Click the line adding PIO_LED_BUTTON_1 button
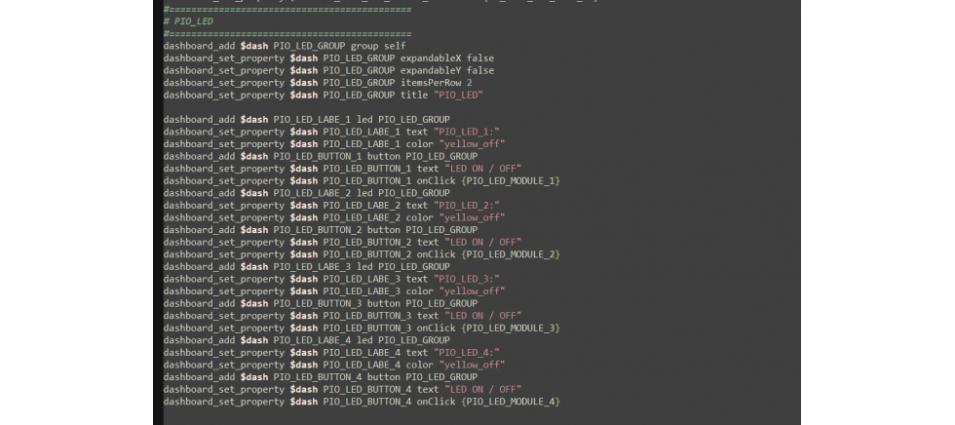Screen dimensions: 955x425 (320, 156)
